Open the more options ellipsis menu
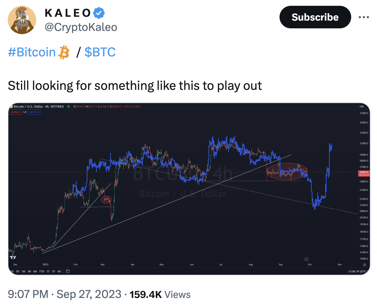Image resolution: width=377 pixels, height=306 pixels. point(364,17)
